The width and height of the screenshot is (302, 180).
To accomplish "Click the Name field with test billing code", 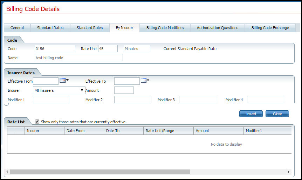I will pyautogui.click(x=78, y=58).
